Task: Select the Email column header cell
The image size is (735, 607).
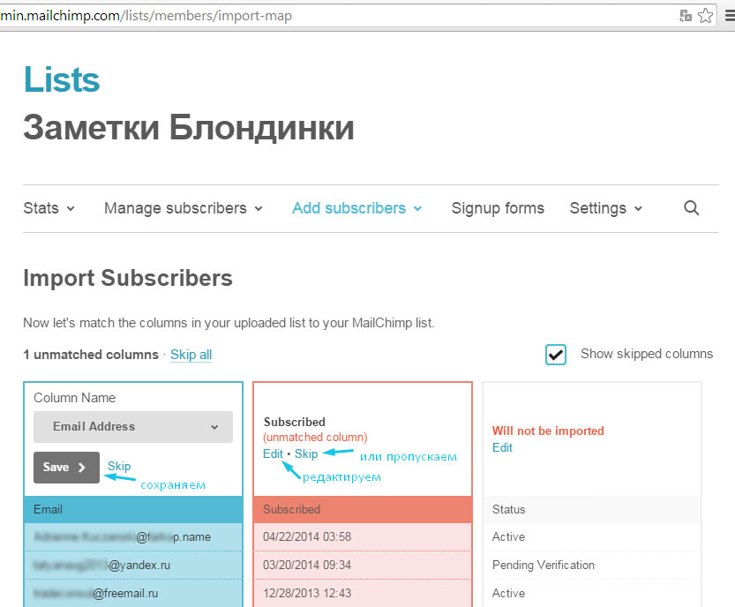Action: (x=133, y=509)
